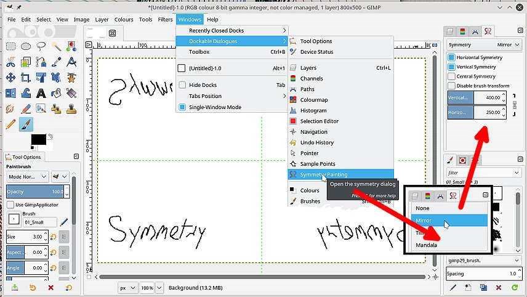Select the Free Select lasso tool

tap(41, 46)
